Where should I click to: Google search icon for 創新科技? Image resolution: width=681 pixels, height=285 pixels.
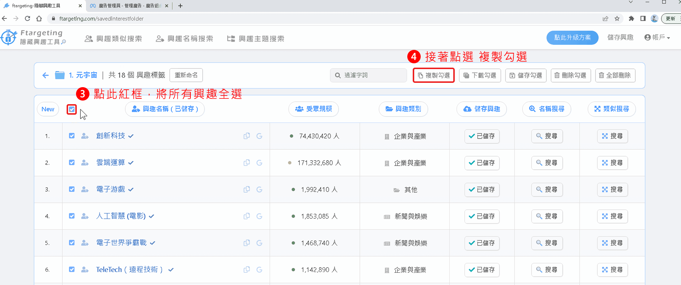[259, 136]
